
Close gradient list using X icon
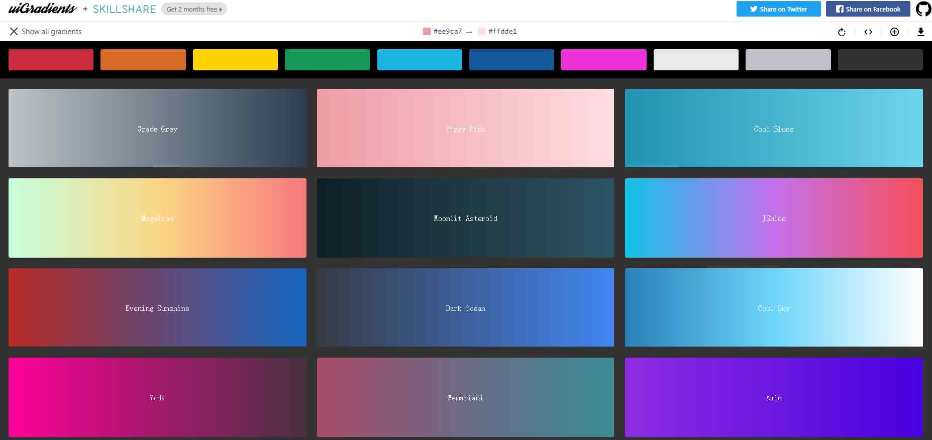[14, 32]
